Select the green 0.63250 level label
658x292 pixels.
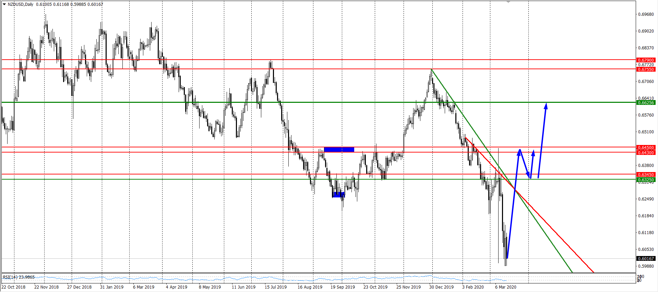point(646,180)
